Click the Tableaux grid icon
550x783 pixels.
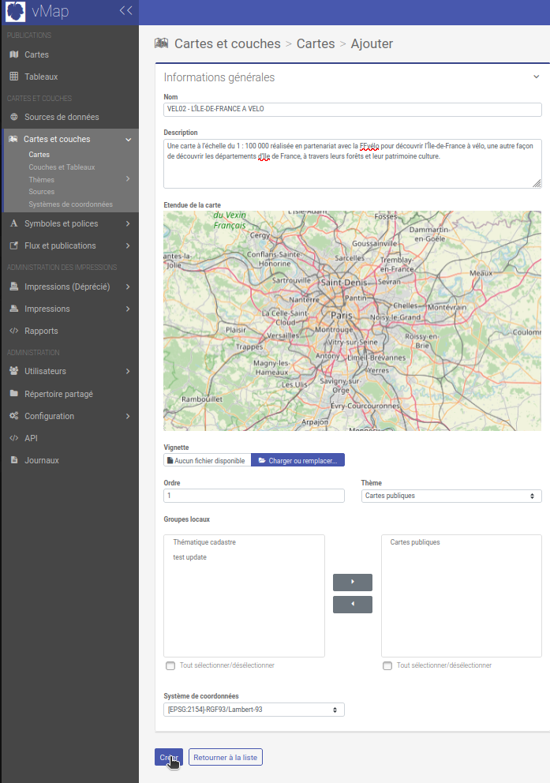[x=13, y=77]
